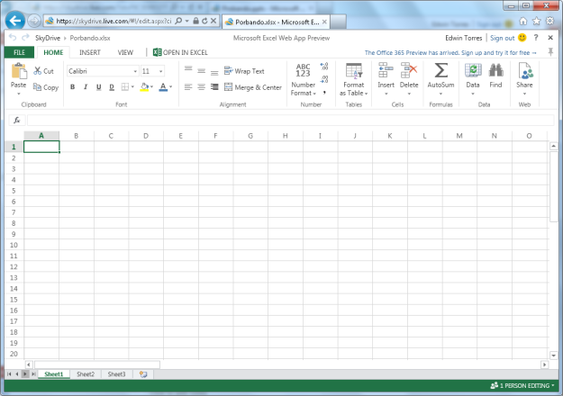Image resolution: width=563 pixels, height=396 pixels.
Task: Undo the last action
Action: click(13, 37)
